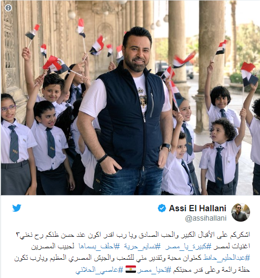Open the #احلف_بسماها hashtag

[99, 246]
